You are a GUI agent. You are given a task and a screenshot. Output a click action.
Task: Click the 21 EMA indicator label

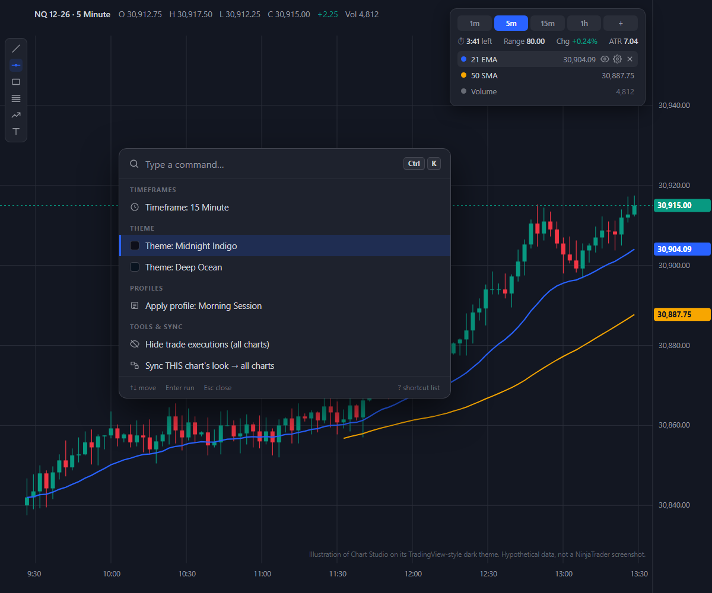coord(484,59)
